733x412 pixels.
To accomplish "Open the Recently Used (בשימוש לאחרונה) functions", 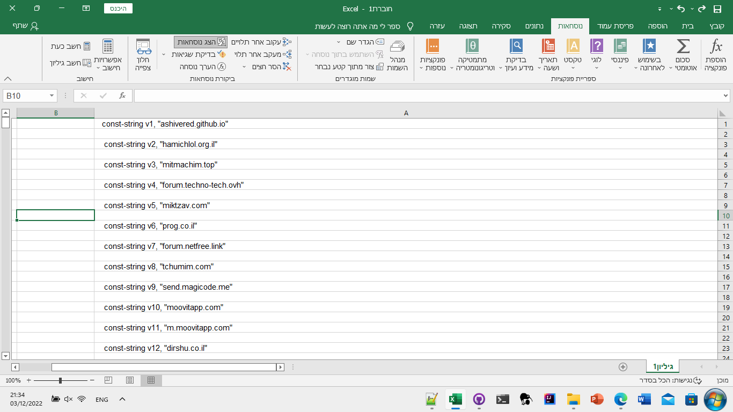I will tap(649, 55).
